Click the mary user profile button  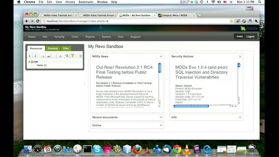pyautogui.click(x=239, y=37)
